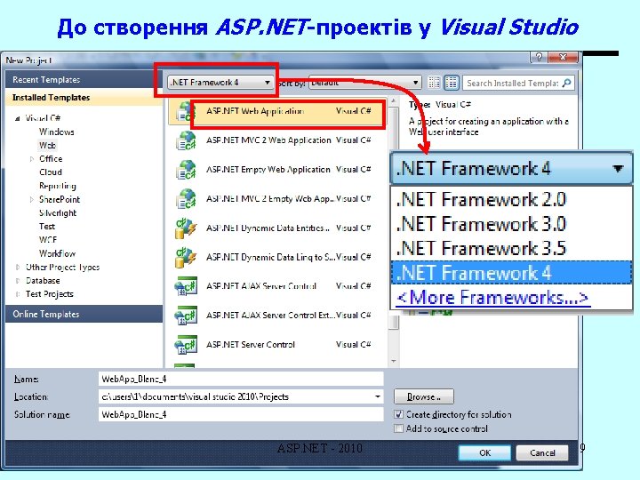The image size is (640, 480).
Task: Select ASP.NET MVC 2 Web Application row text
Action: [x=268, y=140]
